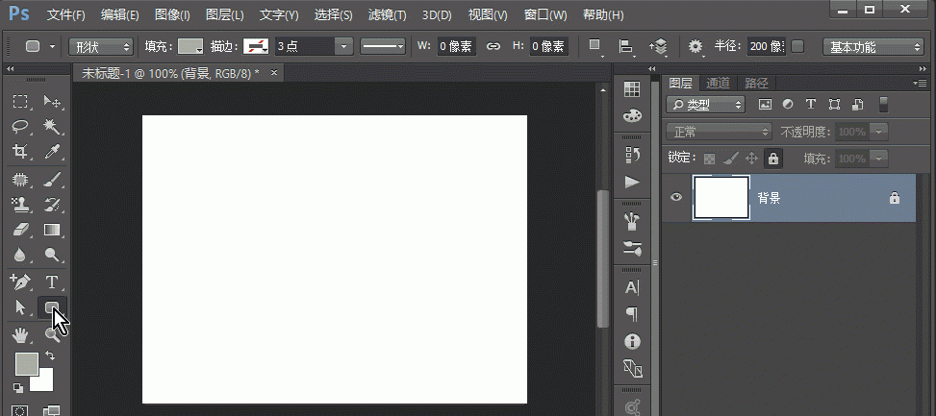Image resolution: width=936 pixels, height=416 pixels.
Task: Switch to the 通道 tab
Action: coord(717,83)
